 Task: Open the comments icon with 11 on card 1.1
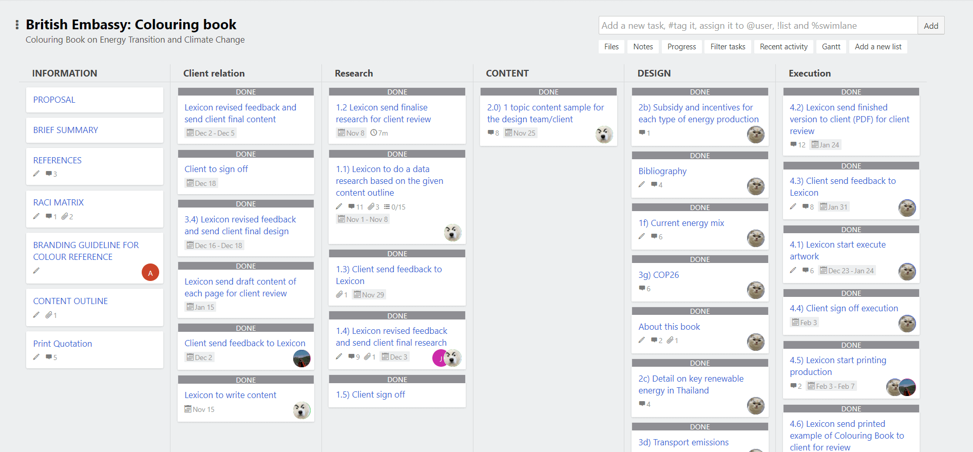[352, 206]
